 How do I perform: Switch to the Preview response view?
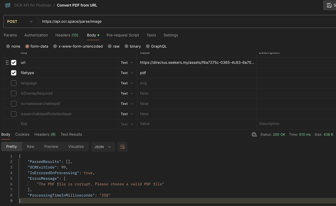(51, 147)
